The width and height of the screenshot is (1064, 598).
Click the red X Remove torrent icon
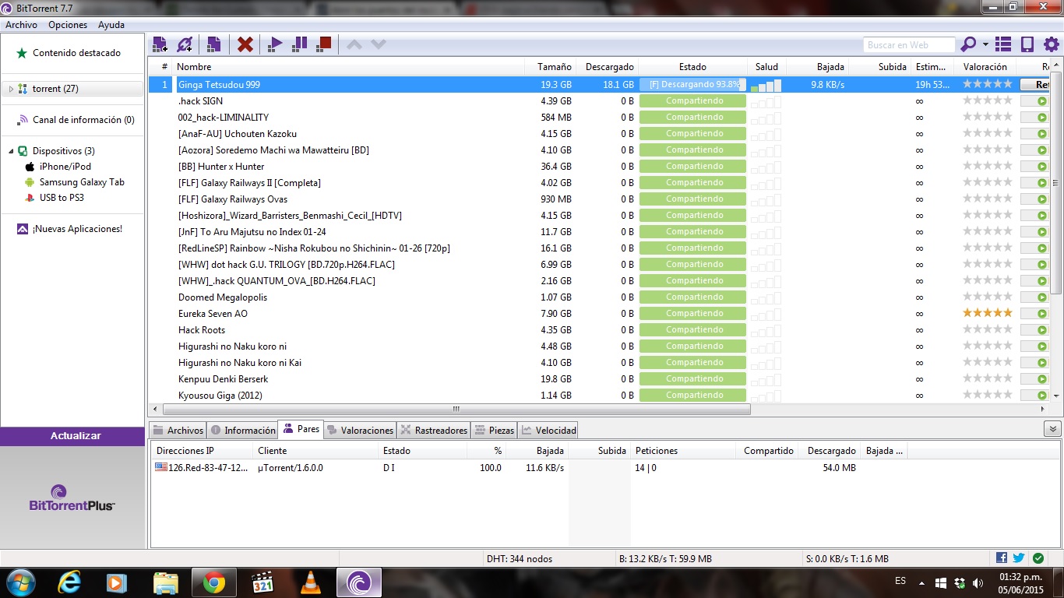(245, 44)
